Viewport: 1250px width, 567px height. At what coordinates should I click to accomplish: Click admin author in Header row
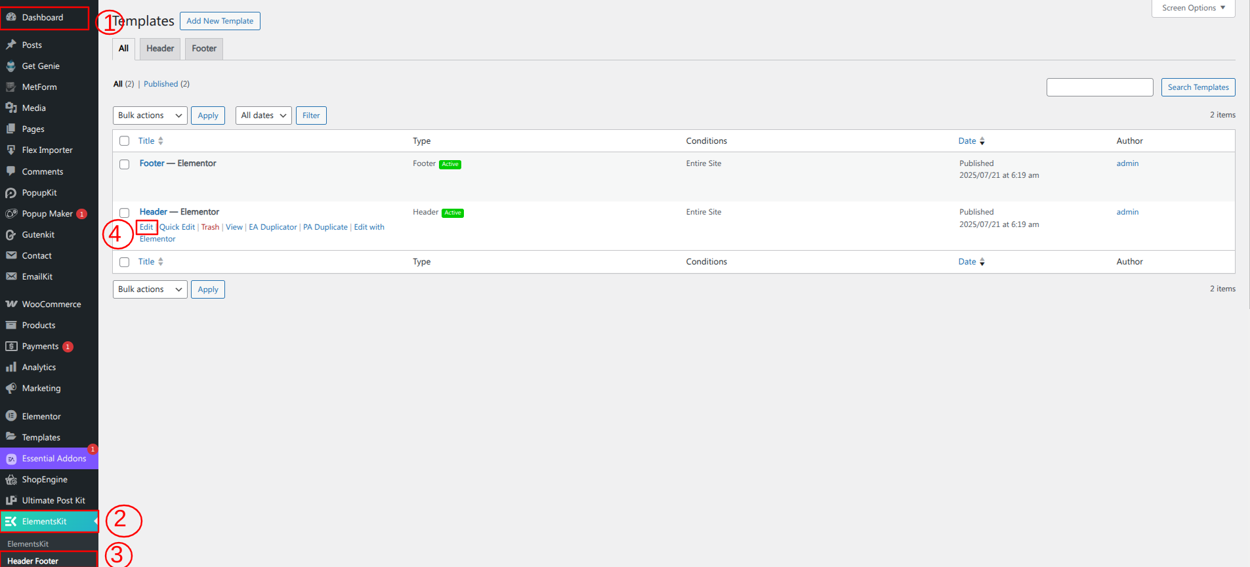(x=1127, y=212)
